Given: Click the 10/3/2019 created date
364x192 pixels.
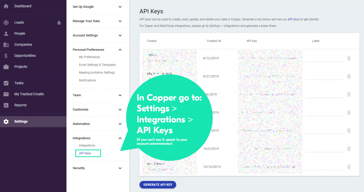Looking at the screenshot, I should [x=211, y=149].
